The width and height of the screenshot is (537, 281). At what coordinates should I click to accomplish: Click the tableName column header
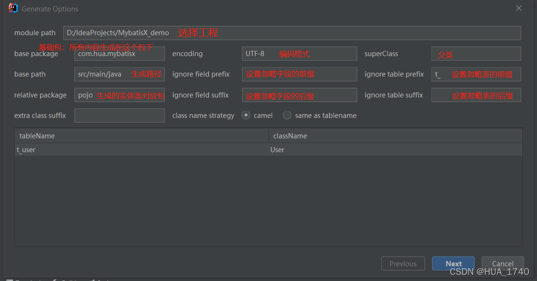[x=141, y=136]
